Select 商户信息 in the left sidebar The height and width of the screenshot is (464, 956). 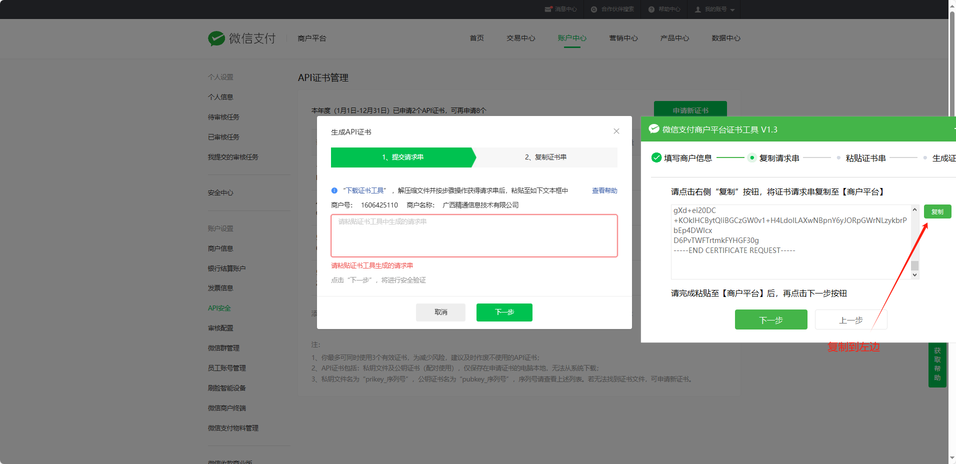coord(220,248)
